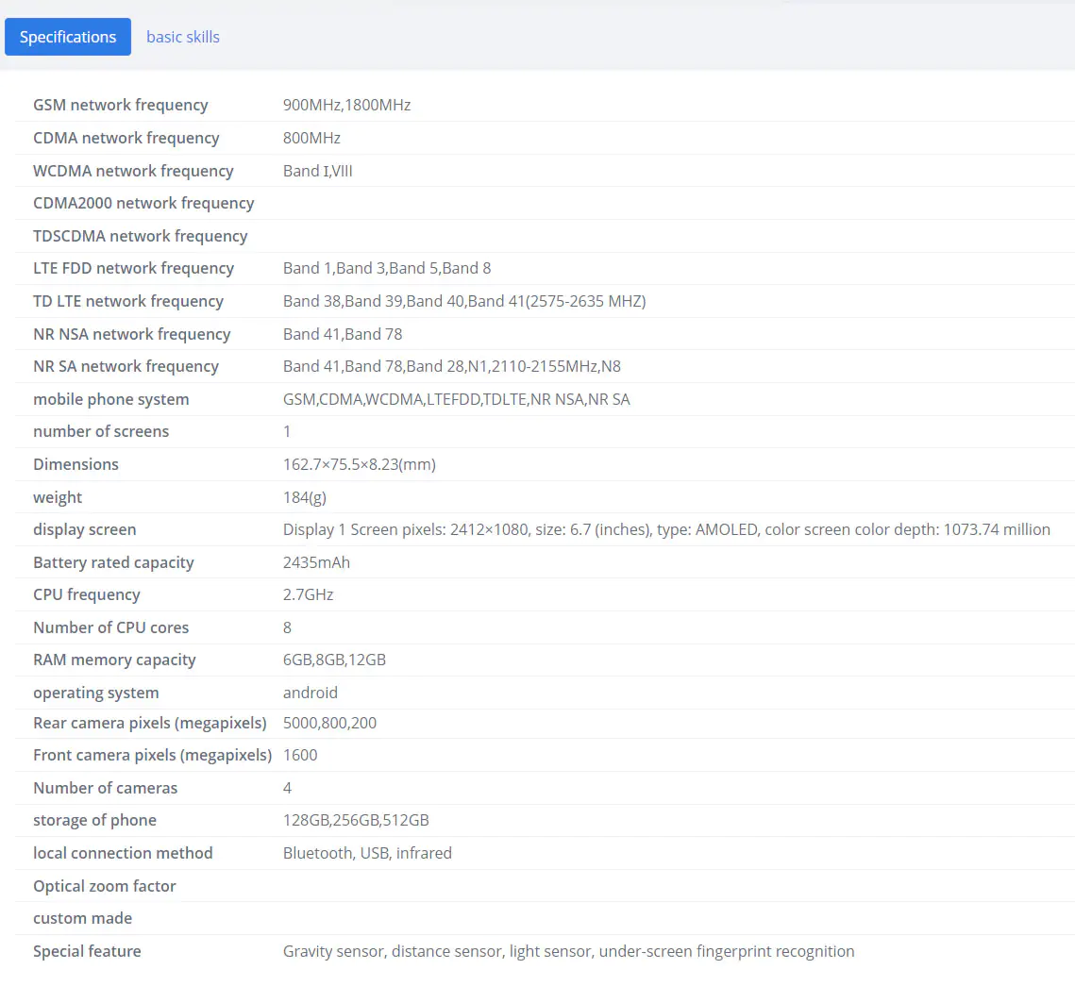Click the Band 38,Band 39,Band 40 value
This screenshot has width=1075, height=986.
coord(465,301)
